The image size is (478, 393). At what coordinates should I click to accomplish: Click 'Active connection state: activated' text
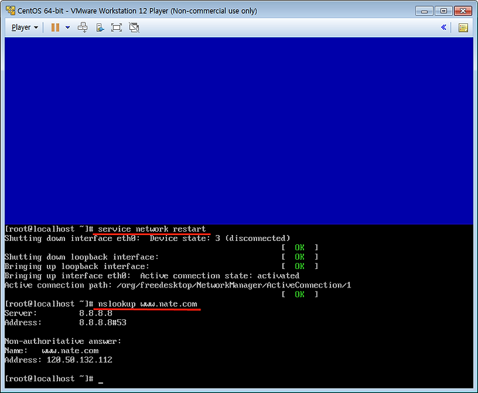click(x=220, y=276)
